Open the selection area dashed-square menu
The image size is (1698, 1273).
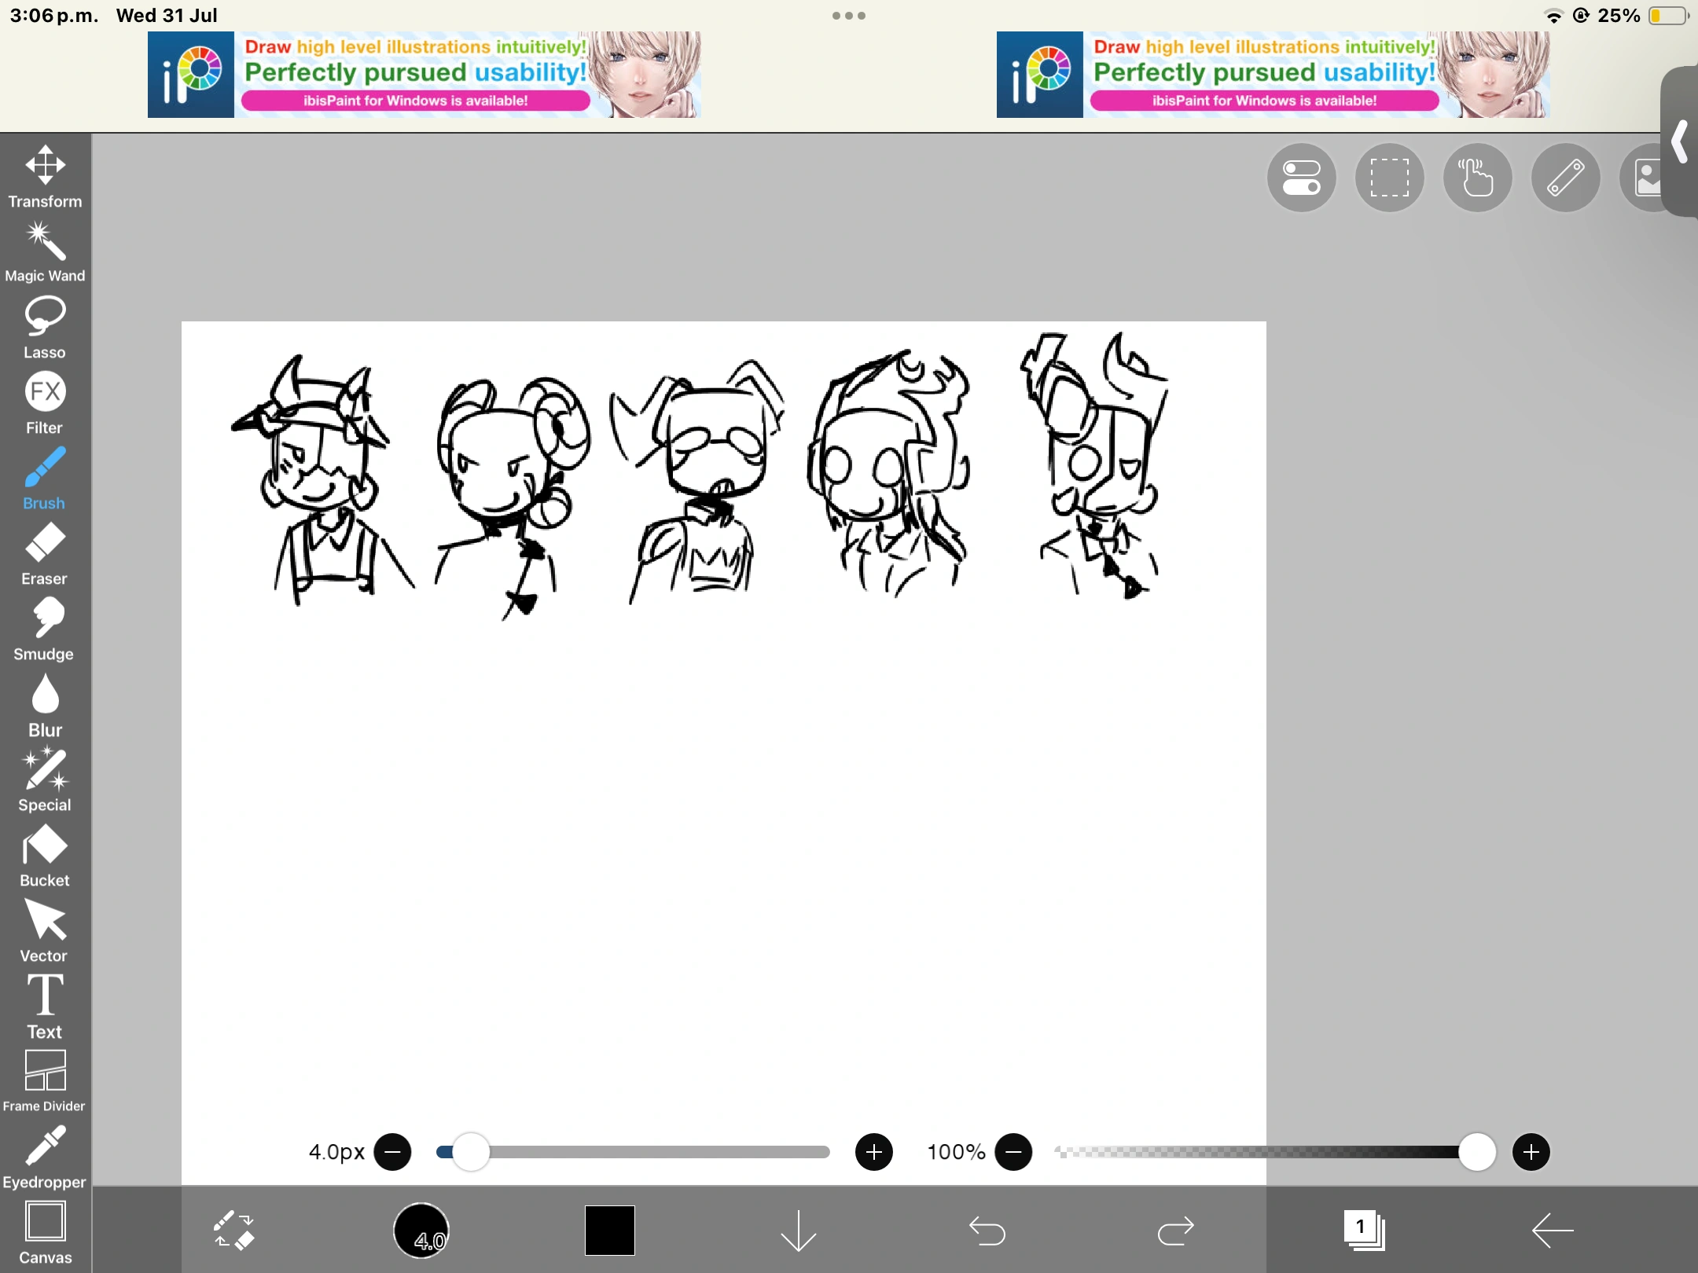(1389, 178)
